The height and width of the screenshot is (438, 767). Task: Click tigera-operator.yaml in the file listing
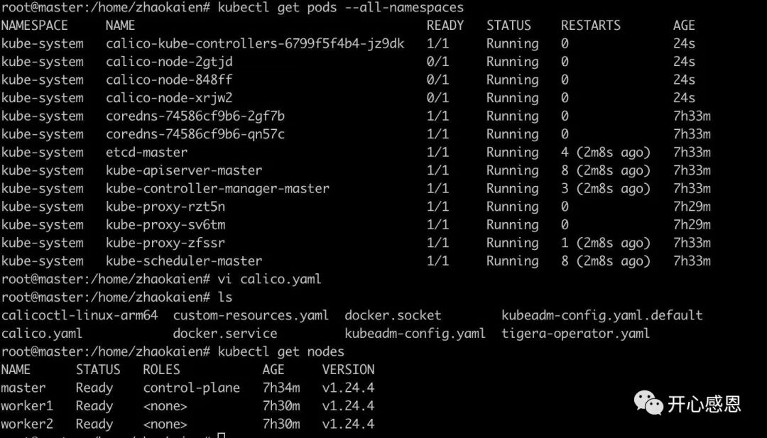coord(576,333)
